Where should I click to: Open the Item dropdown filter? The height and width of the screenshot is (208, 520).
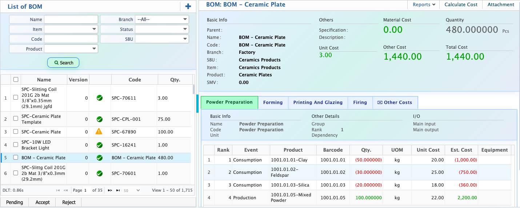71,29
